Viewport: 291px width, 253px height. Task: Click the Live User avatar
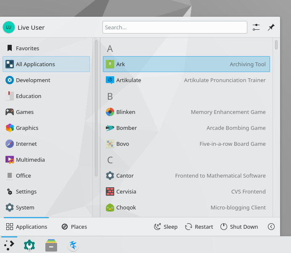click(9, 27)
